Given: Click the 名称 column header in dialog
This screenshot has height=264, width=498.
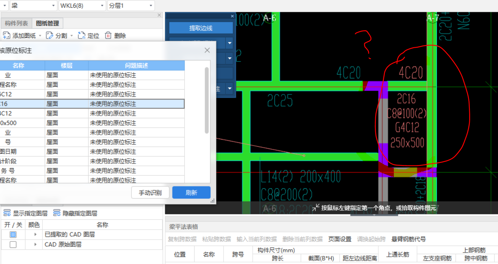Looking at the screenshot, I should pos(18,66).
